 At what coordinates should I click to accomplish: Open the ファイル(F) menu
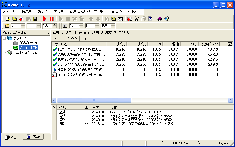(x=10, y=11)
